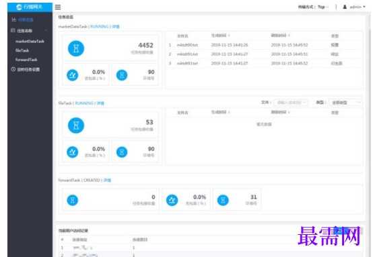The width and height of the screenshot is (373, 257).
Task: Open marketDataTask in the sidebar
Action: pos(30,41)
